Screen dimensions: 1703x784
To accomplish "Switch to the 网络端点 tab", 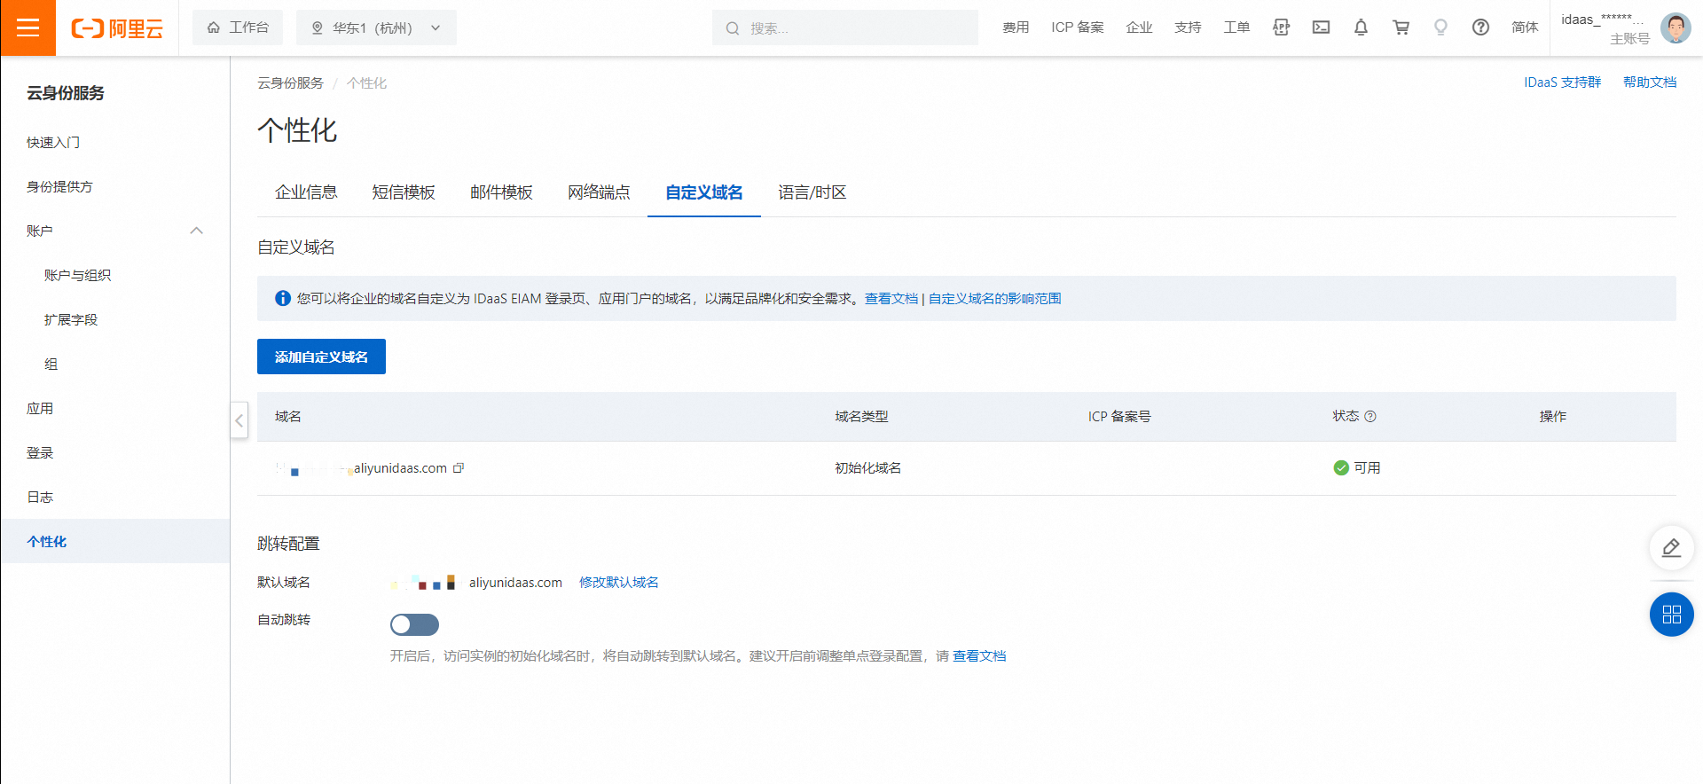I will (x=599, y=192).
